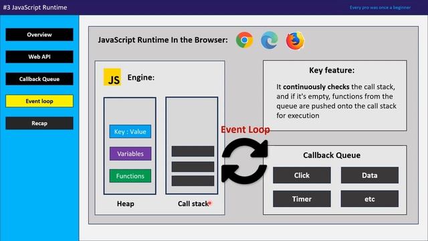Click the Click item in Callback Queue
Screen dimensions: 428x241
pos(302,175)
